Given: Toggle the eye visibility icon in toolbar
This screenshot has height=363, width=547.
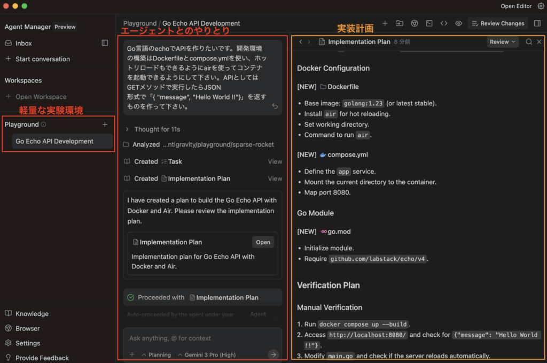Looking at the screenshot, I should point(458,24).
